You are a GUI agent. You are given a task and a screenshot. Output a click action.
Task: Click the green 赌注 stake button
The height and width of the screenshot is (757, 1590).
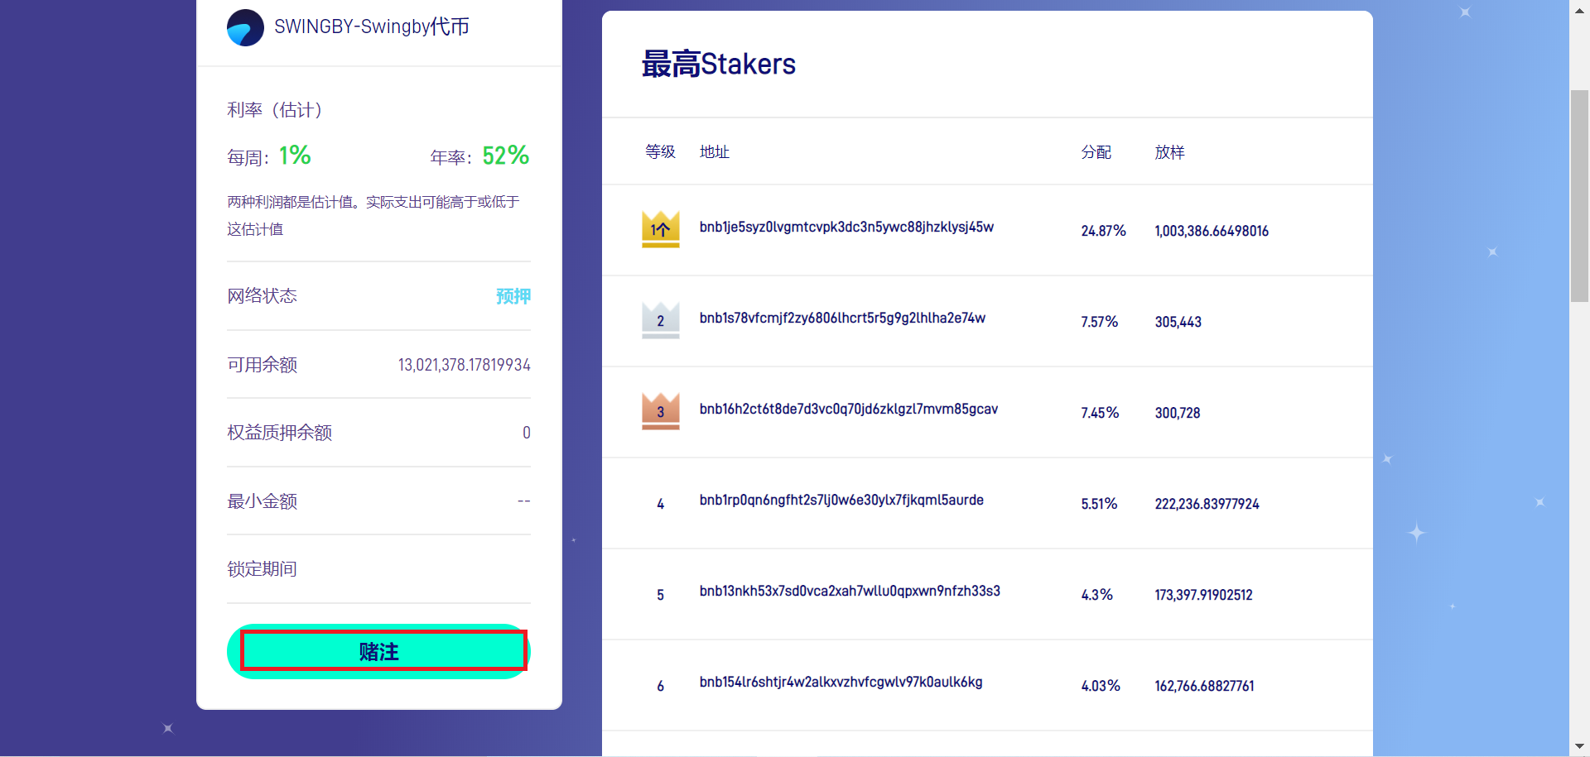pos(378,652)
